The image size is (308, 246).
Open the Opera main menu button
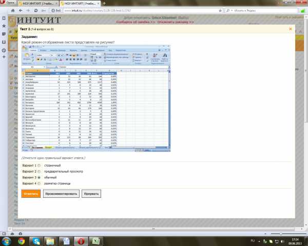8,3
